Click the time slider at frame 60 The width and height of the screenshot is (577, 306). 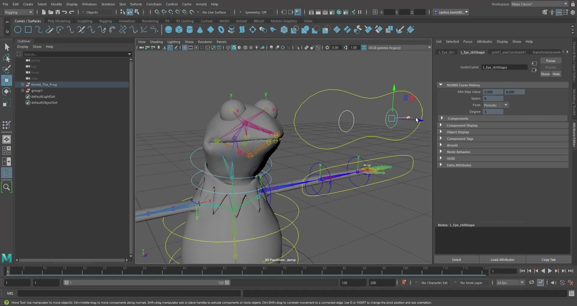click(245, 271)
